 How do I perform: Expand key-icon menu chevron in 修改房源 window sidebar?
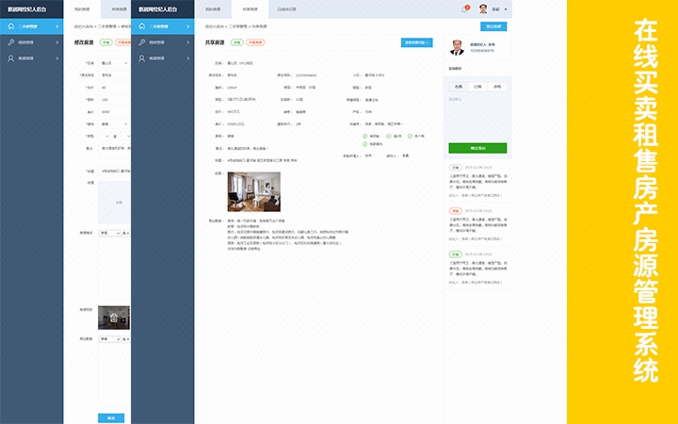pyautogui.click(x=57, y=42)
